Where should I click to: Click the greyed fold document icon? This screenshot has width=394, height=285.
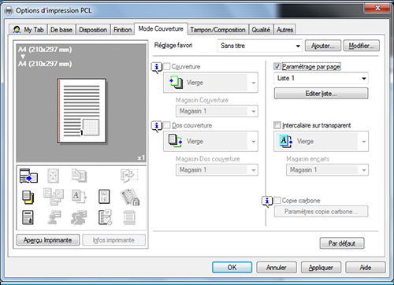pos(129,176)
